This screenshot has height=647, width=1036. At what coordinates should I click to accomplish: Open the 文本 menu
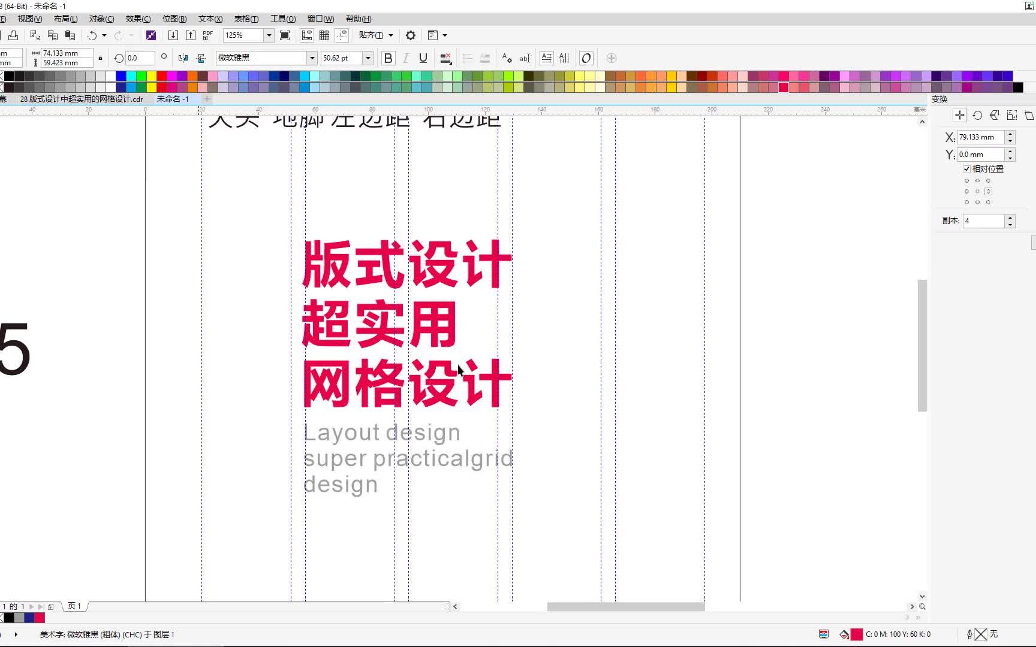click(x=210, y=19)
